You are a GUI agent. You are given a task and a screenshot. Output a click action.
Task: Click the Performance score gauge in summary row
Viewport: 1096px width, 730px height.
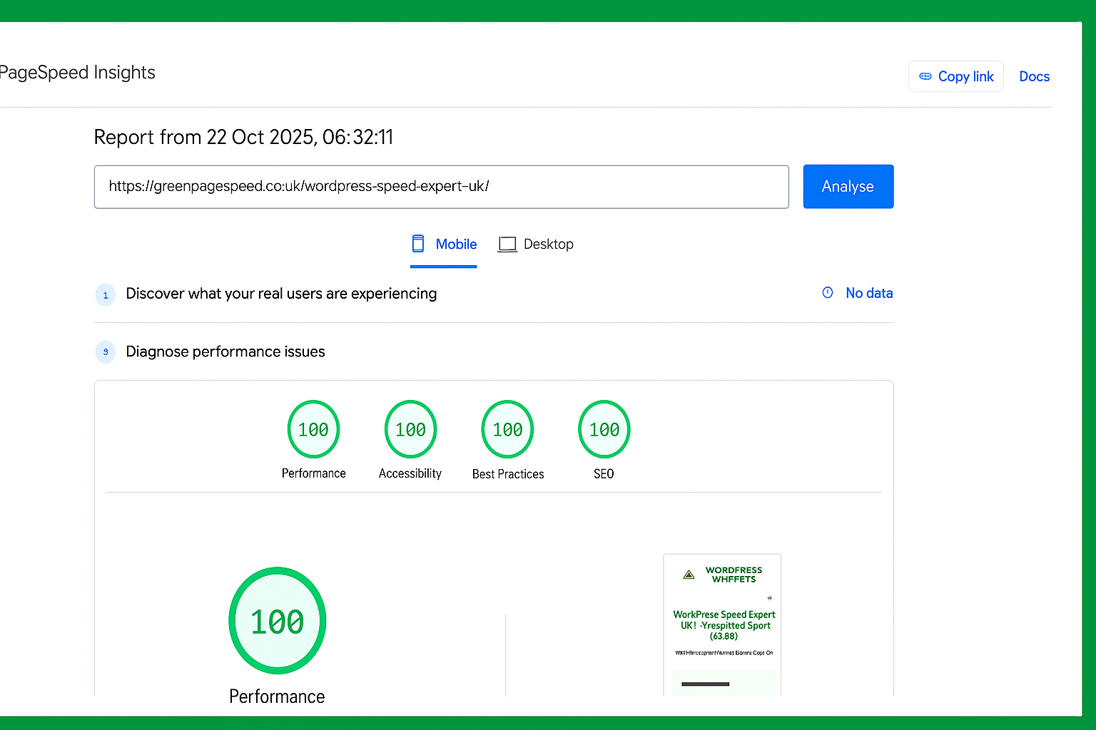pyautogui.click(x=313, y=430)
